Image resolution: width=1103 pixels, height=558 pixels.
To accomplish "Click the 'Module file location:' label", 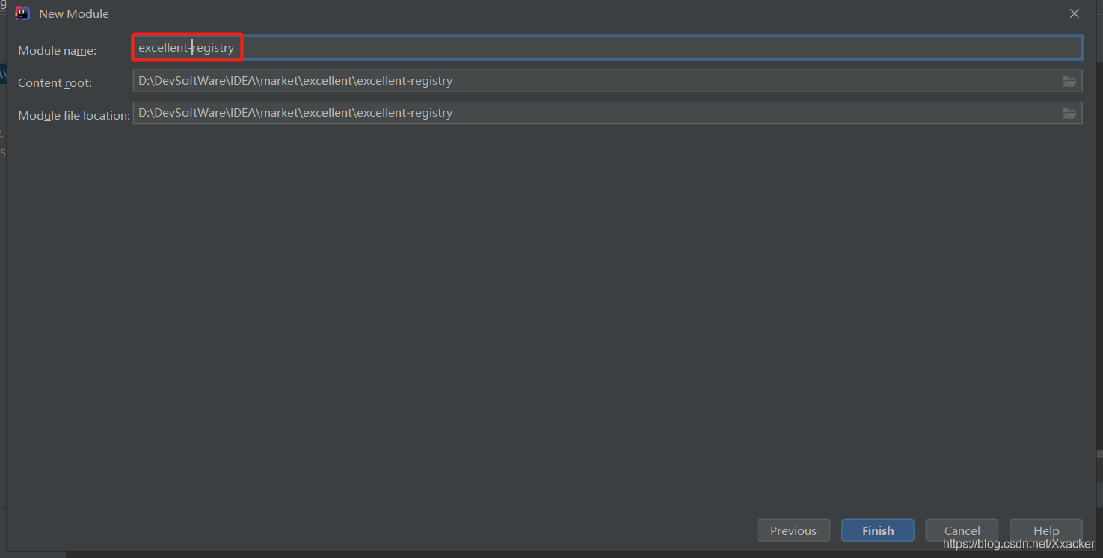I will [x=74, y=115].
